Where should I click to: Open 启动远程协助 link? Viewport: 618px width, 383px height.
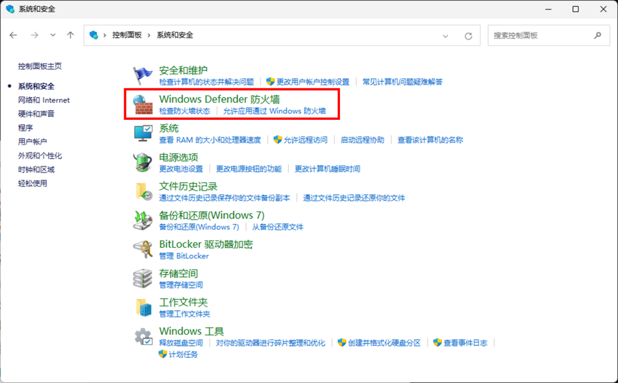click(362, 140)
